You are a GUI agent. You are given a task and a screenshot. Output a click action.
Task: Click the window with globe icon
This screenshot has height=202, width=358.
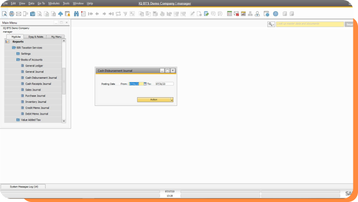click(266, 14)
